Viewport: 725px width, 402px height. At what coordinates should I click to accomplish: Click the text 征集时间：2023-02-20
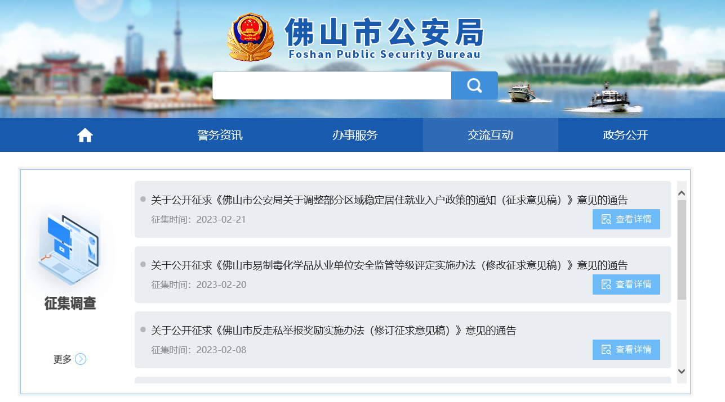(199, 284)
